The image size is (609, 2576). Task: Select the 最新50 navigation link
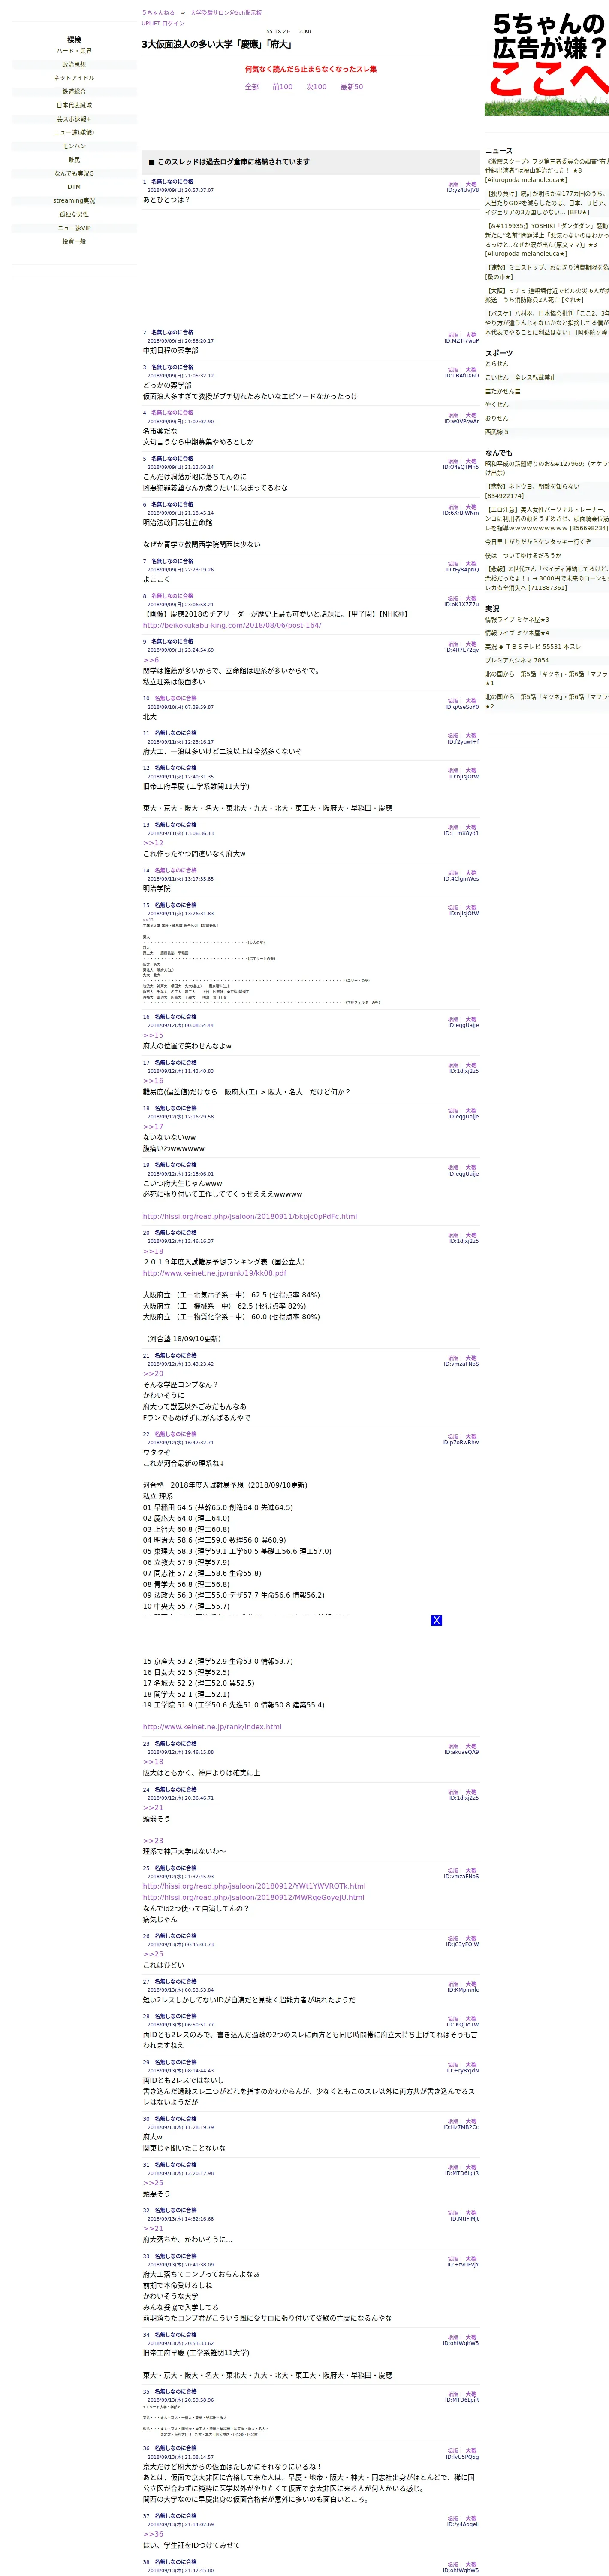(x=351, y=87)
